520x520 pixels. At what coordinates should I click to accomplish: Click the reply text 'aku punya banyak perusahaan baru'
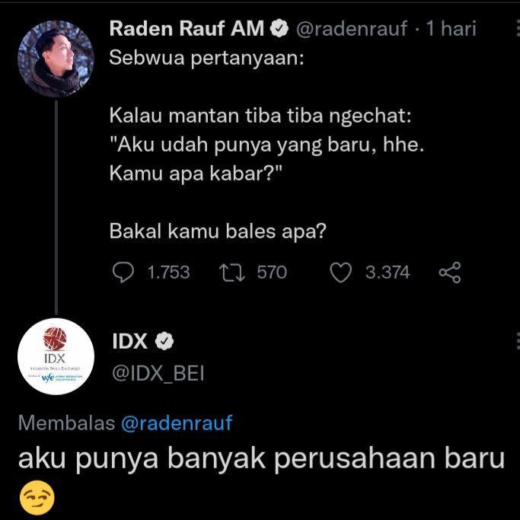(261, 459)
